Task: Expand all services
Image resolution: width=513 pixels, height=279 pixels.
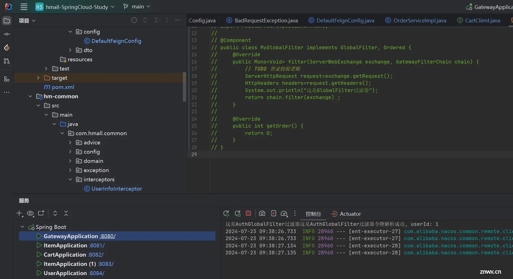Action: pos(55,213)
